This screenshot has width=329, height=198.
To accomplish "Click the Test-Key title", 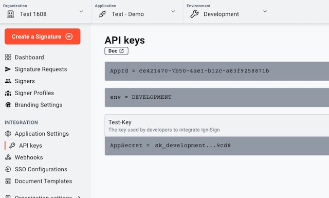I will [x=120, y=122].
